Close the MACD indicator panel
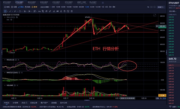The width and height of the screenshot is (180, 109). 22,73
